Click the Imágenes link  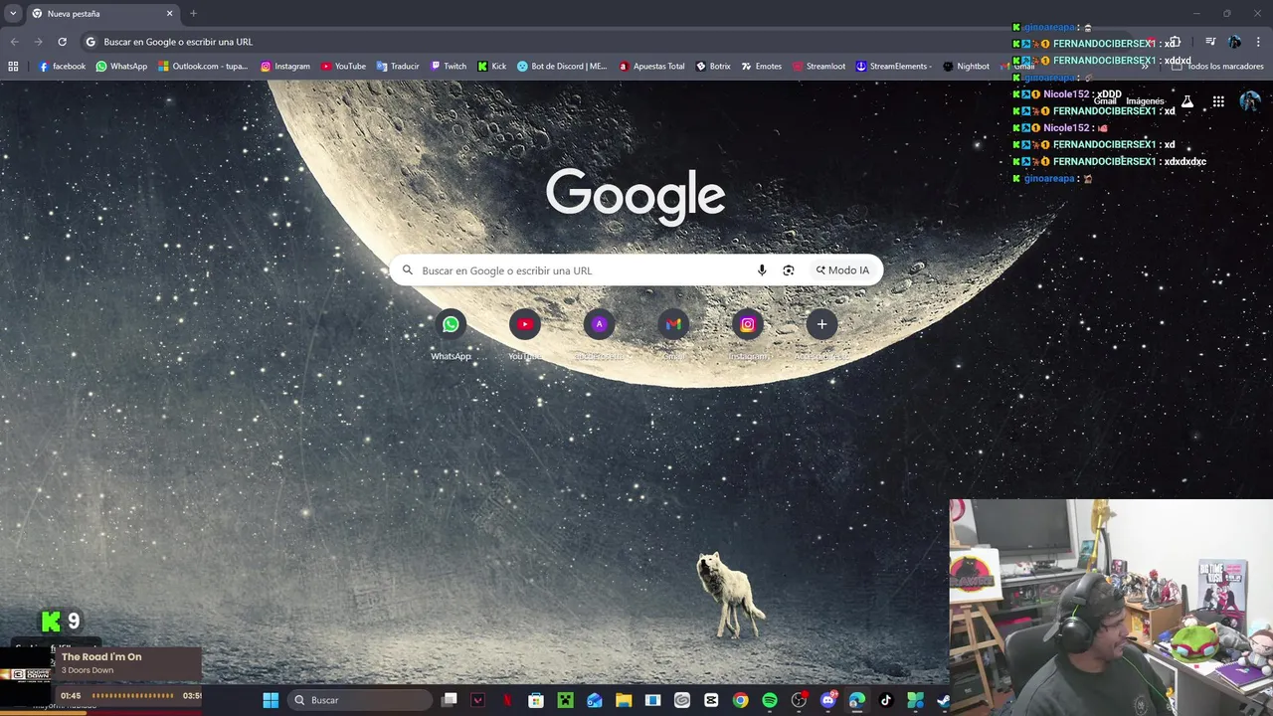click(x=1145, y=101)
